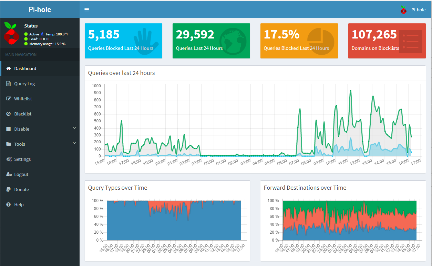Select Query Log from main navigation
432x266 pixels.
tap(23, 84)
